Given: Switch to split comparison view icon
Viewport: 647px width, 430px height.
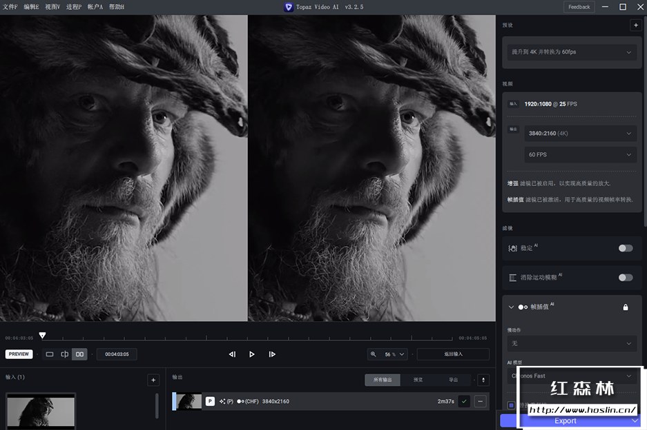Looking at the screenshot, I should tap(64, 354).
